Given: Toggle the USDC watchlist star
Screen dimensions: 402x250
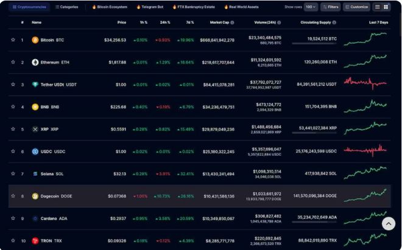Looking at the screenshot, I should click(x=13, y=151).
